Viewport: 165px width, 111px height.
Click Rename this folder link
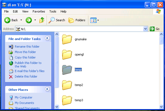(27, 47)
